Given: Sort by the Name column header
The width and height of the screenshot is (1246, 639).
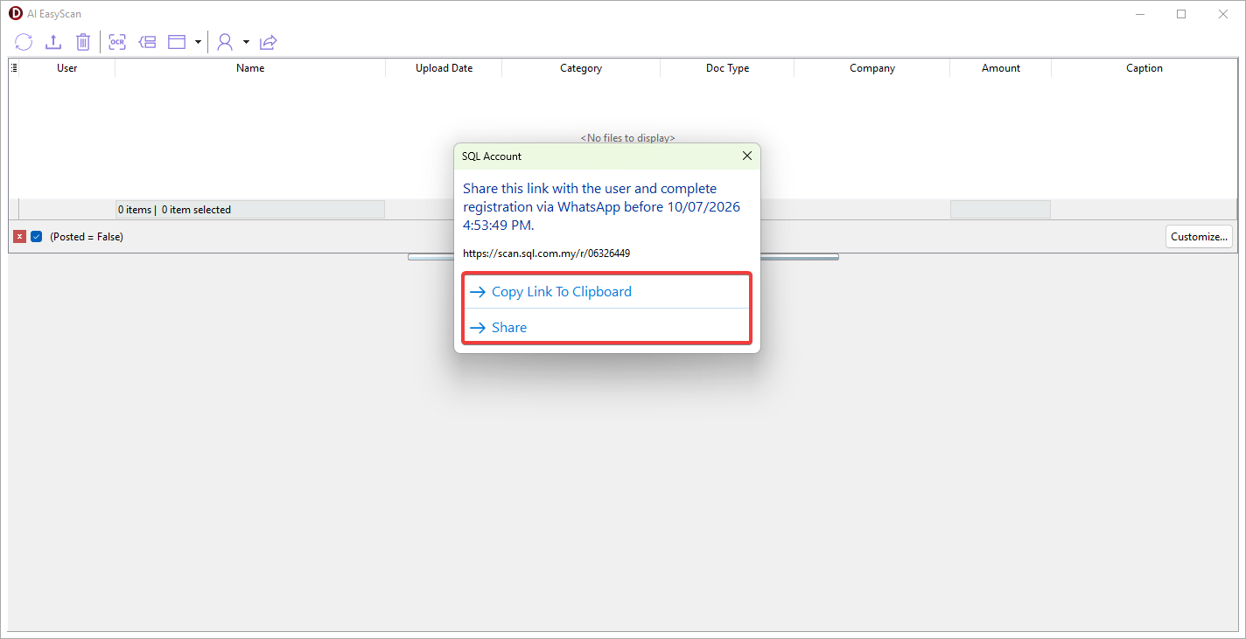Looking at the screenshot, I should coord(250,68).
